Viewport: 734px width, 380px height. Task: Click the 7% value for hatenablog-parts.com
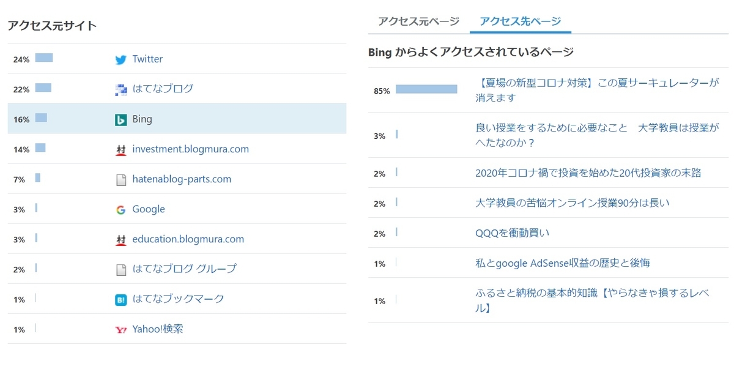[19, 180]
